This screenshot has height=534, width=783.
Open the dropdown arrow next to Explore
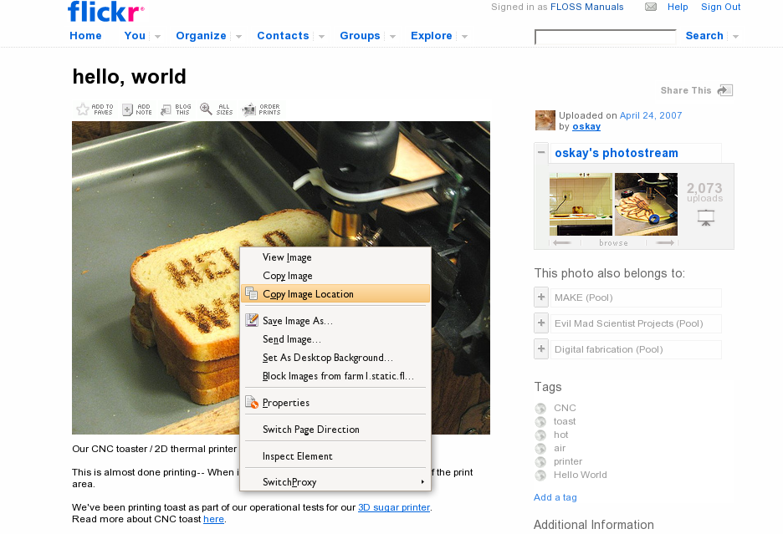[x=464, y=37]
